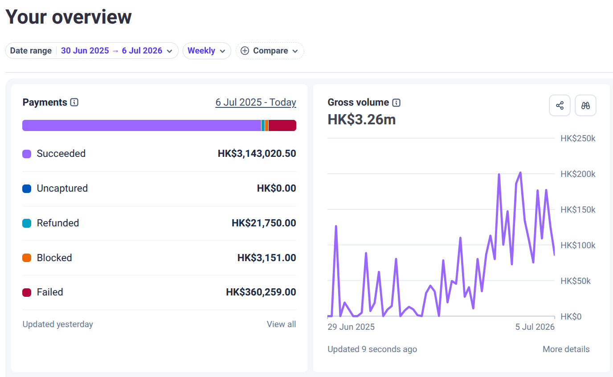Open the Date range dropdown
Viewport: 613px width, 377px height.
click(x=92, y=51)
